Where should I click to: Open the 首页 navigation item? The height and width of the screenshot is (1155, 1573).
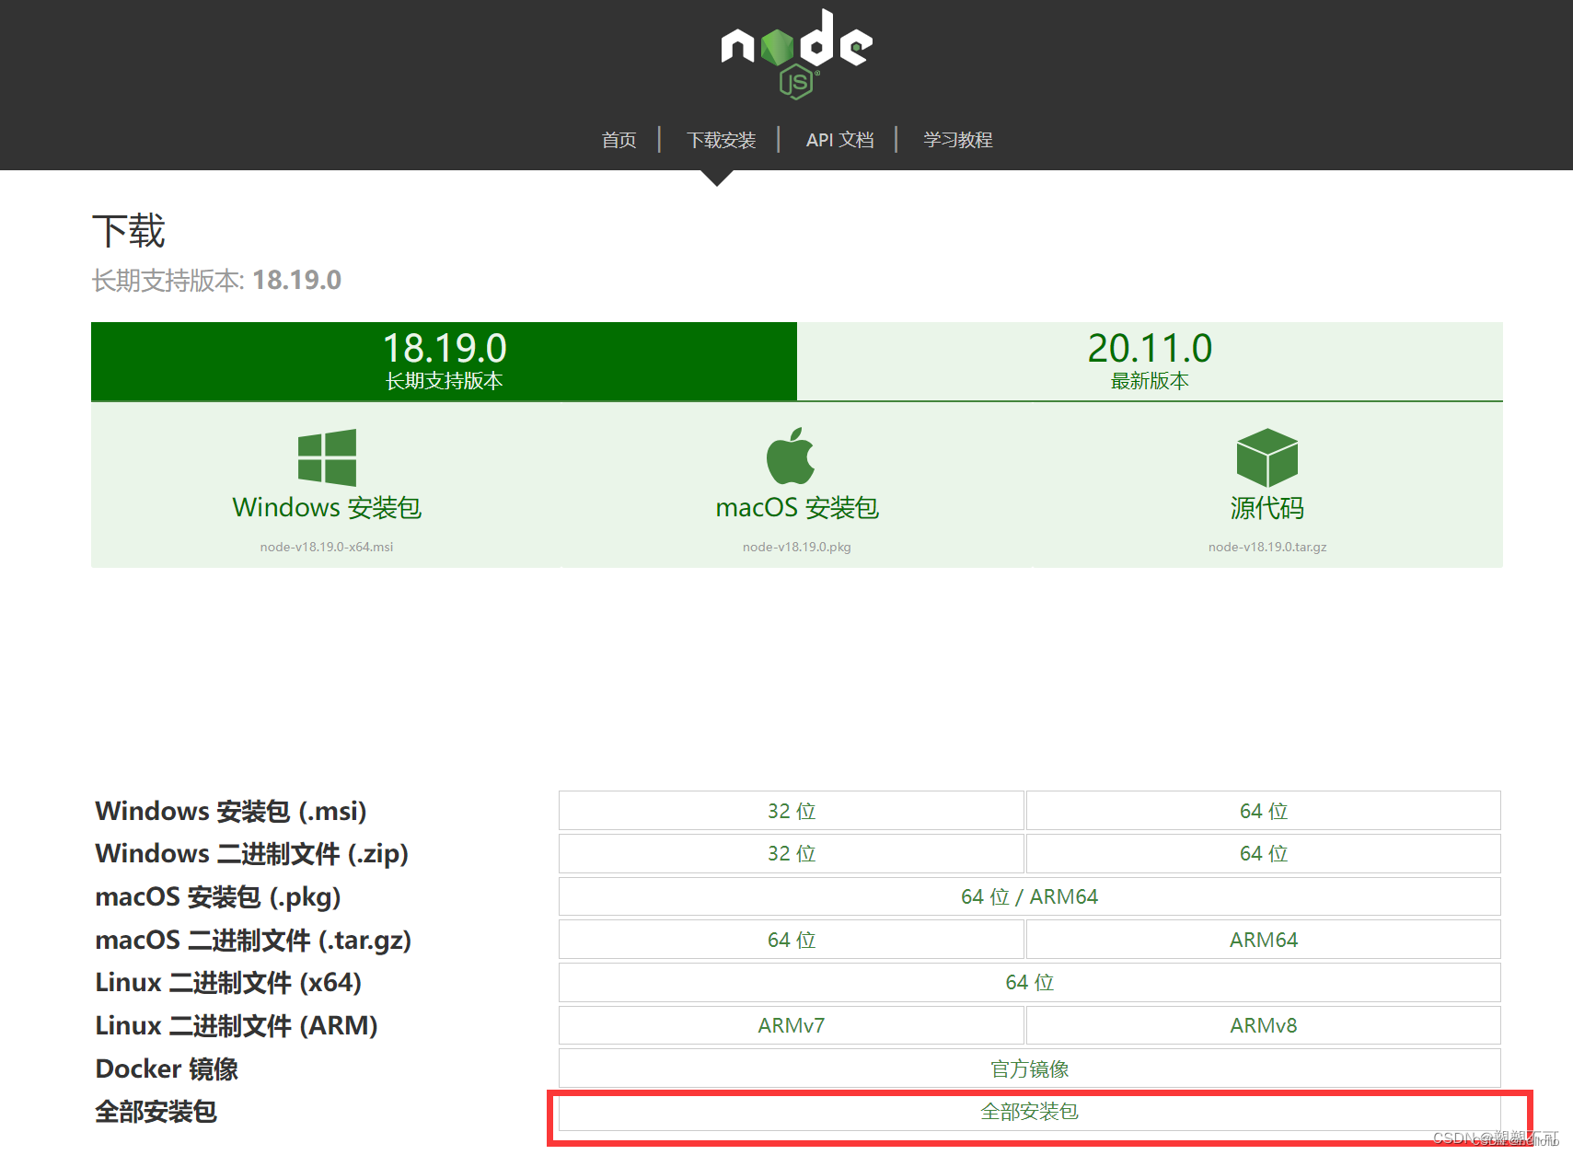coord(619,140)
